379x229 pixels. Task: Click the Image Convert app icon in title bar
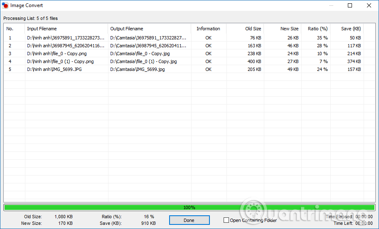(x=5, y=5)
